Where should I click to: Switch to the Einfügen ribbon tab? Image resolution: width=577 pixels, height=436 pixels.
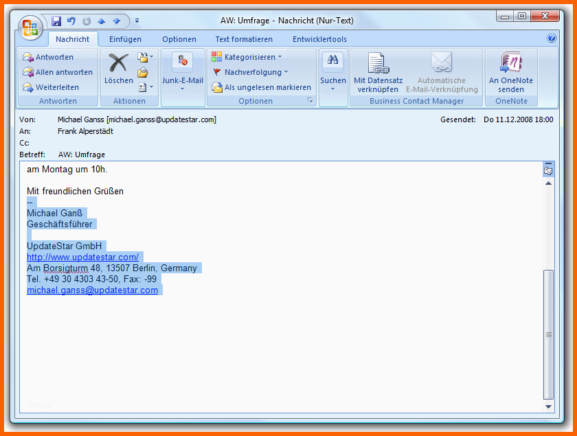point(125,39)
